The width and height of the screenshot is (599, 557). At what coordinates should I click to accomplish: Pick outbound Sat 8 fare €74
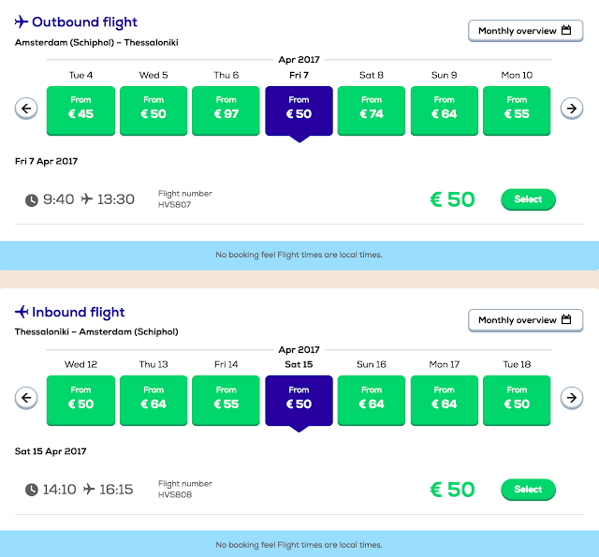point(372,110)
